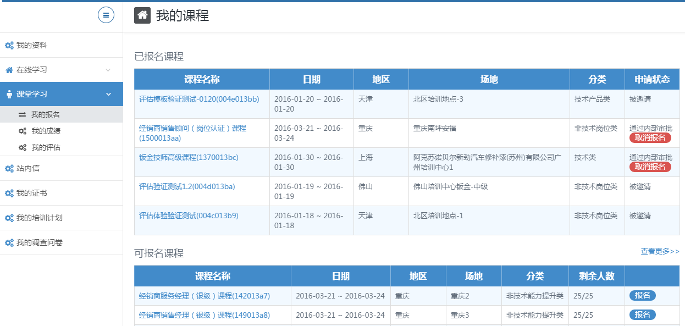Click the gear icon next to 我的证书

[9, 193]
